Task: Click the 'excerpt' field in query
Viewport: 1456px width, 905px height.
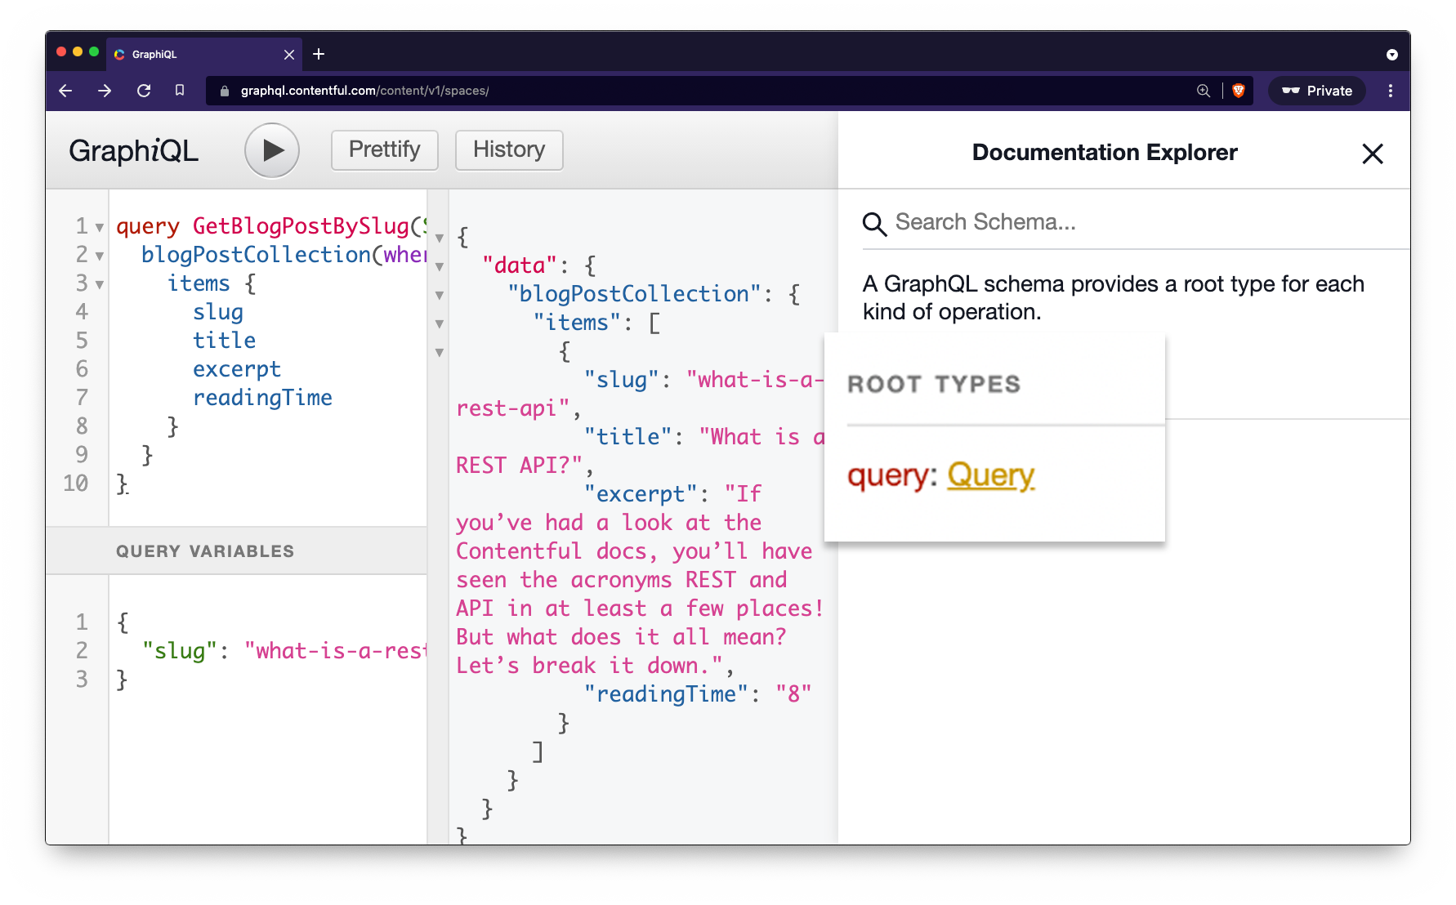Action: pyautogui.click(x=237, y=369)
